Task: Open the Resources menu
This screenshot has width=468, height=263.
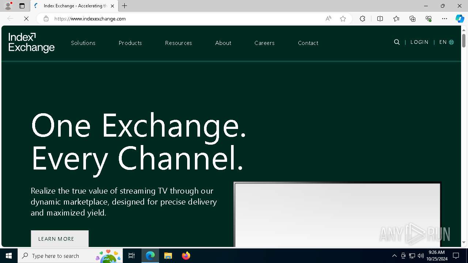Action: pyautogui.click(x=178, y=43)
